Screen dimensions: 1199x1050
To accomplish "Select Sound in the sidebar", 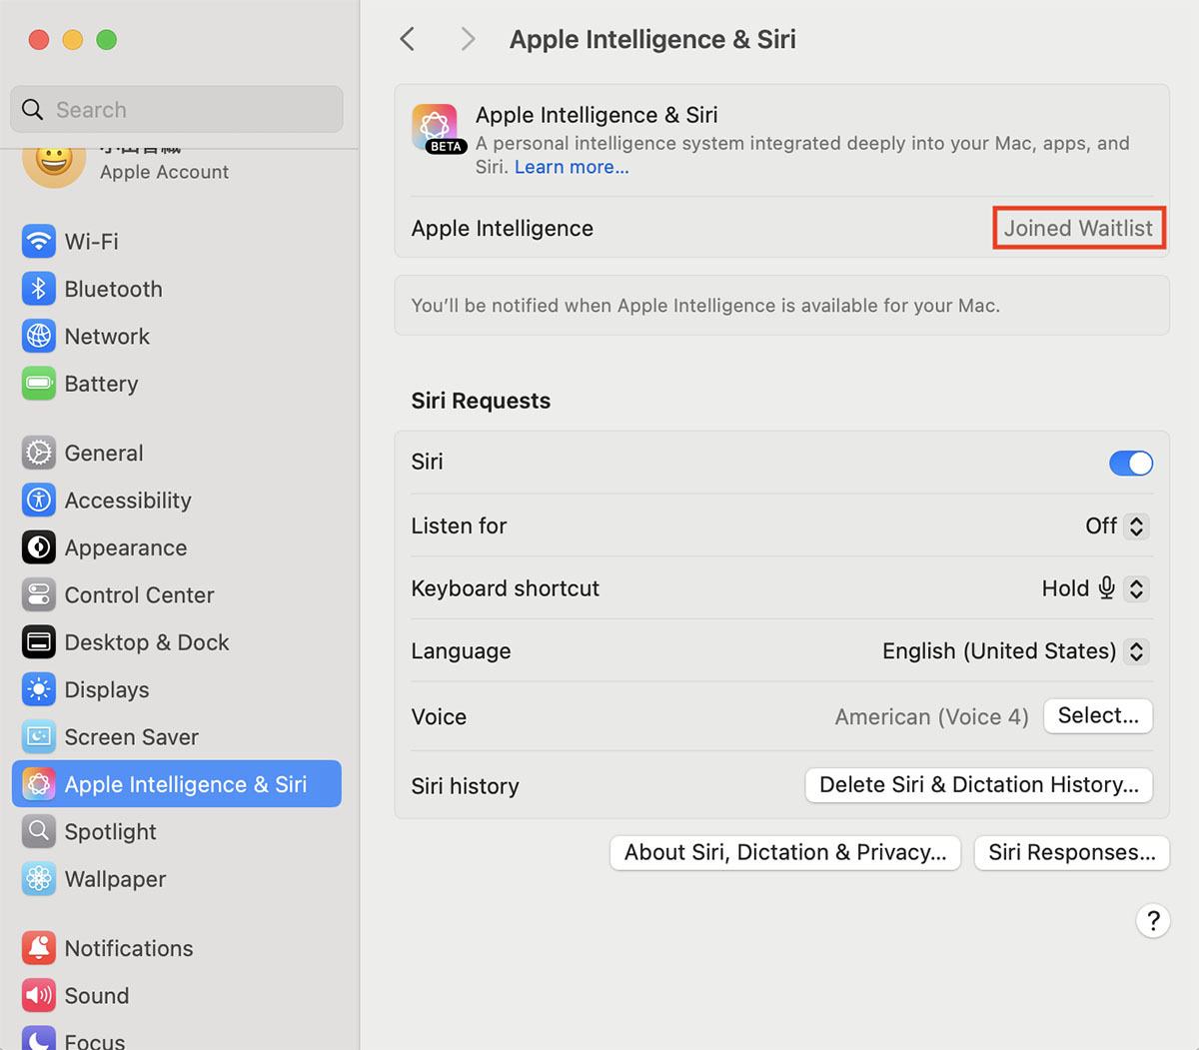I will (x=177, y=996).
